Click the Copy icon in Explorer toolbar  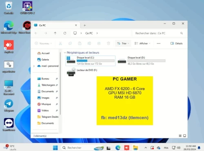pyautogui.click(x=70, y=43)
